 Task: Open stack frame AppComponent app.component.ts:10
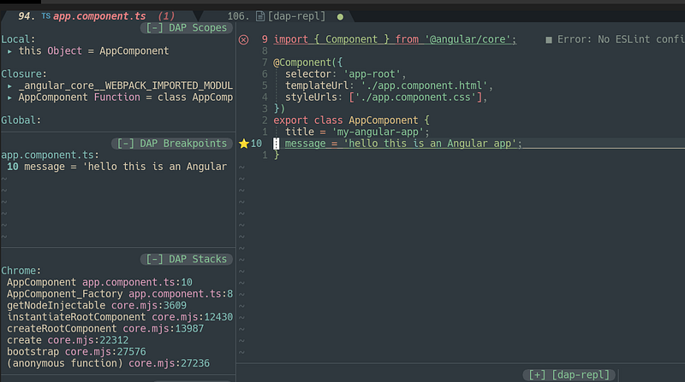point(99,282)
